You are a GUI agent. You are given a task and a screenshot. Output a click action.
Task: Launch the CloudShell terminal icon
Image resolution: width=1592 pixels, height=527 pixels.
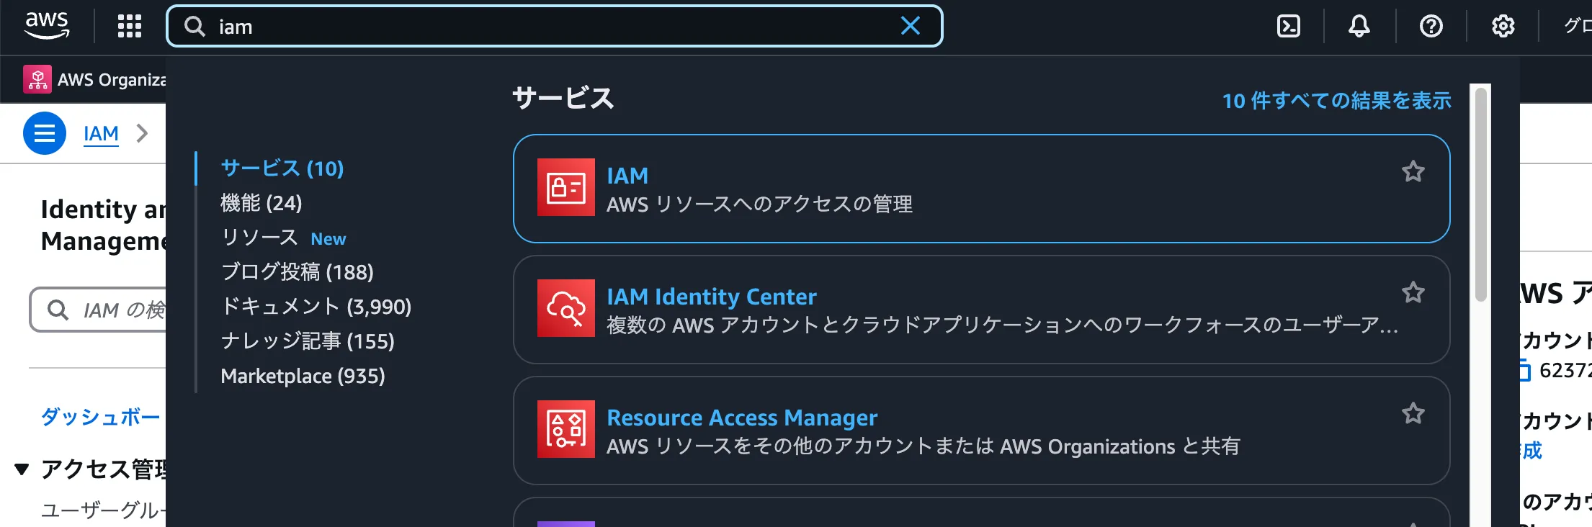tap(1288, 27)
